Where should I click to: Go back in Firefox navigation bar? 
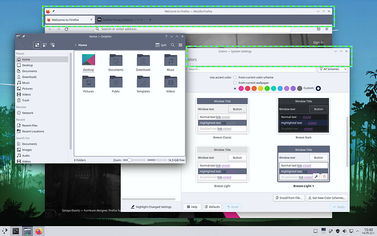[x=50, y=29]
